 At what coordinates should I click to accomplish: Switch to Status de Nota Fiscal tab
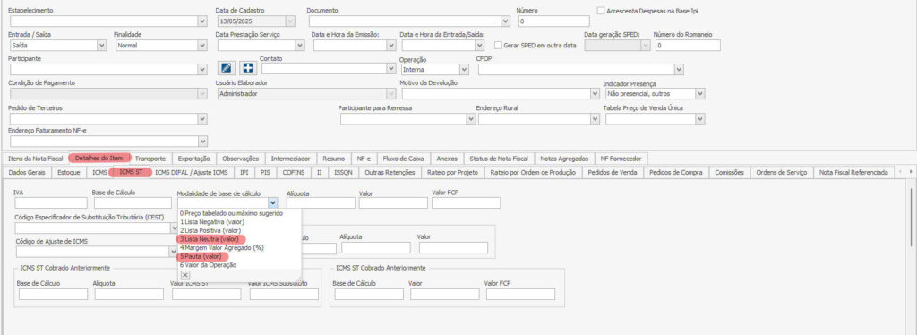pyautogui.click(x=499, y=159)
